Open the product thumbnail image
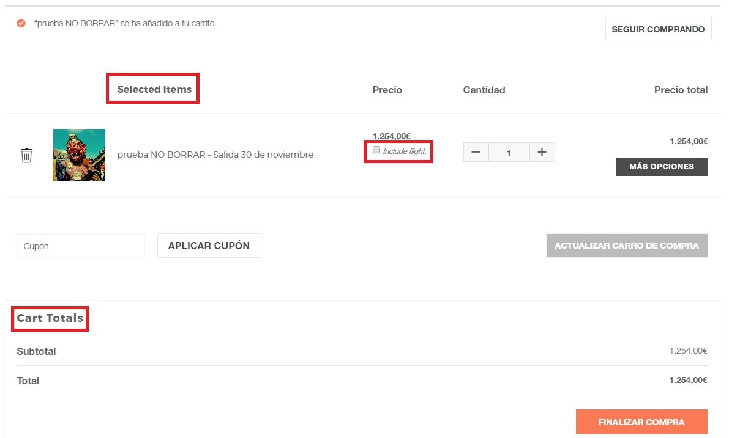Viewport: 729px width, 438px height. tap(79, 155)
